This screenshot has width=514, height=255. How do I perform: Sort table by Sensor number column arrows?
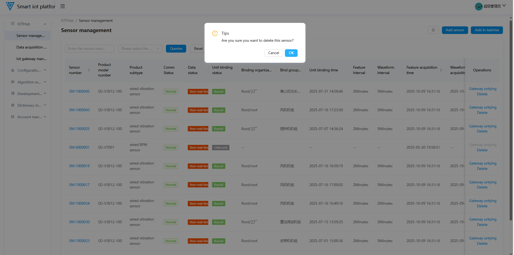(89, 70)
